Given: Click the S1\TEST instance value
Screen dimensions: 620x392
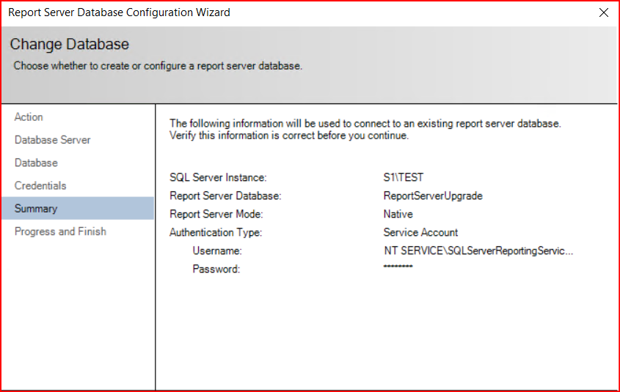Looking at the screenshot, I should point(403,177).
